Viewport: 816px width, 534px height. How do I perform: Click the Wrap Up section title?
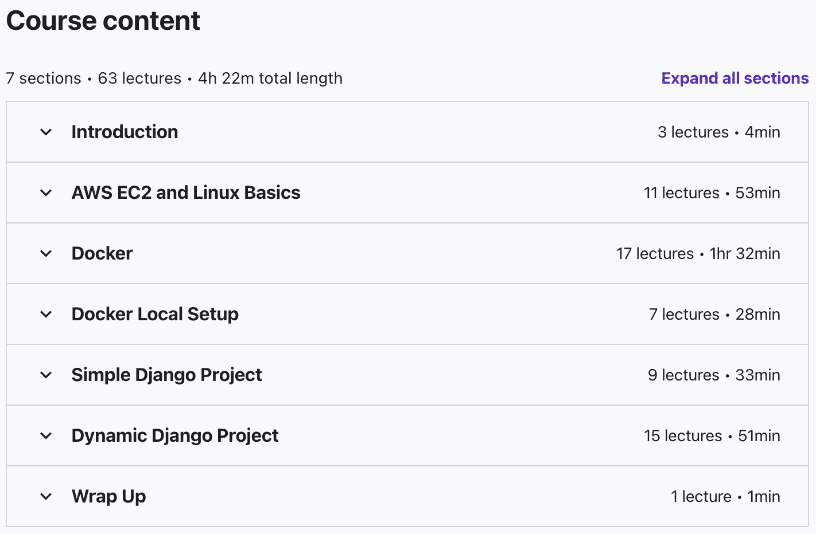[x=108, y=496]
